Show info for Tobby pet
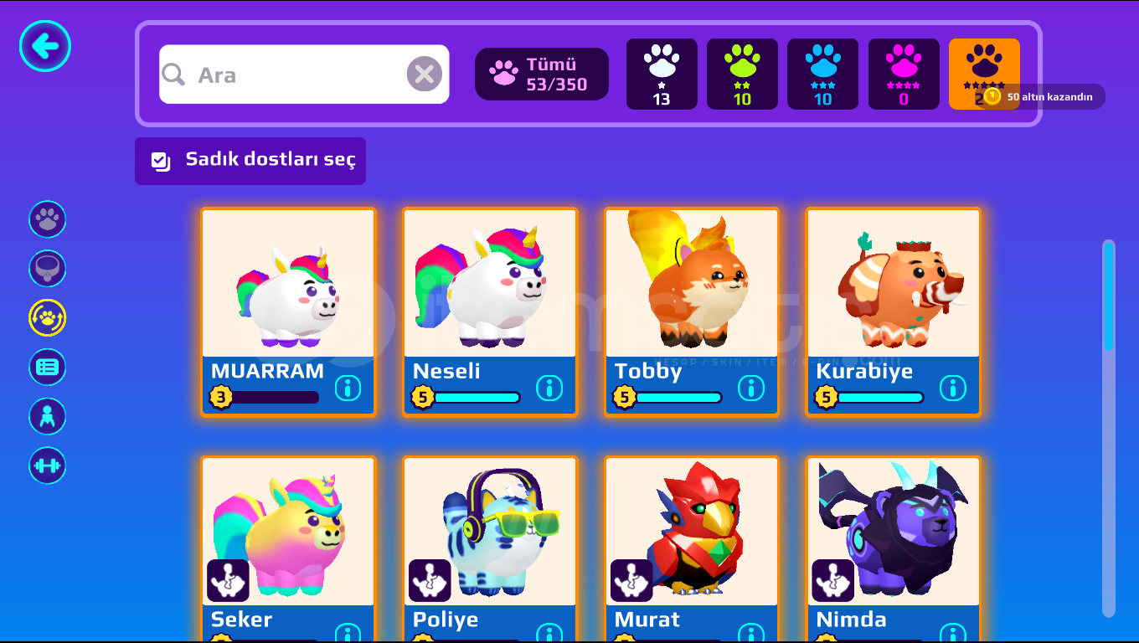This screenshot has width=1139, height=643. point(751,388)
